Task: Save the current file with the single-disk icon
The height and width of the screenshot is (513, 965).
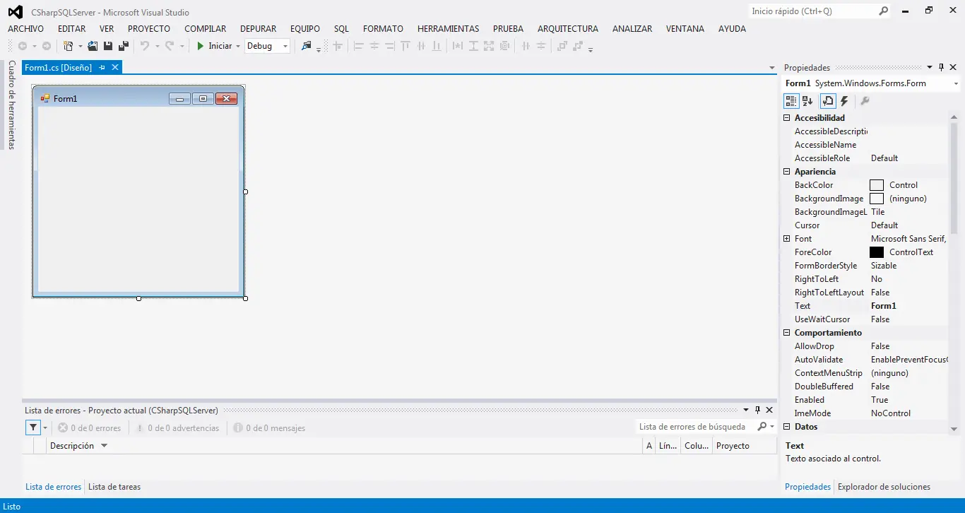Action: pos(108,46)
